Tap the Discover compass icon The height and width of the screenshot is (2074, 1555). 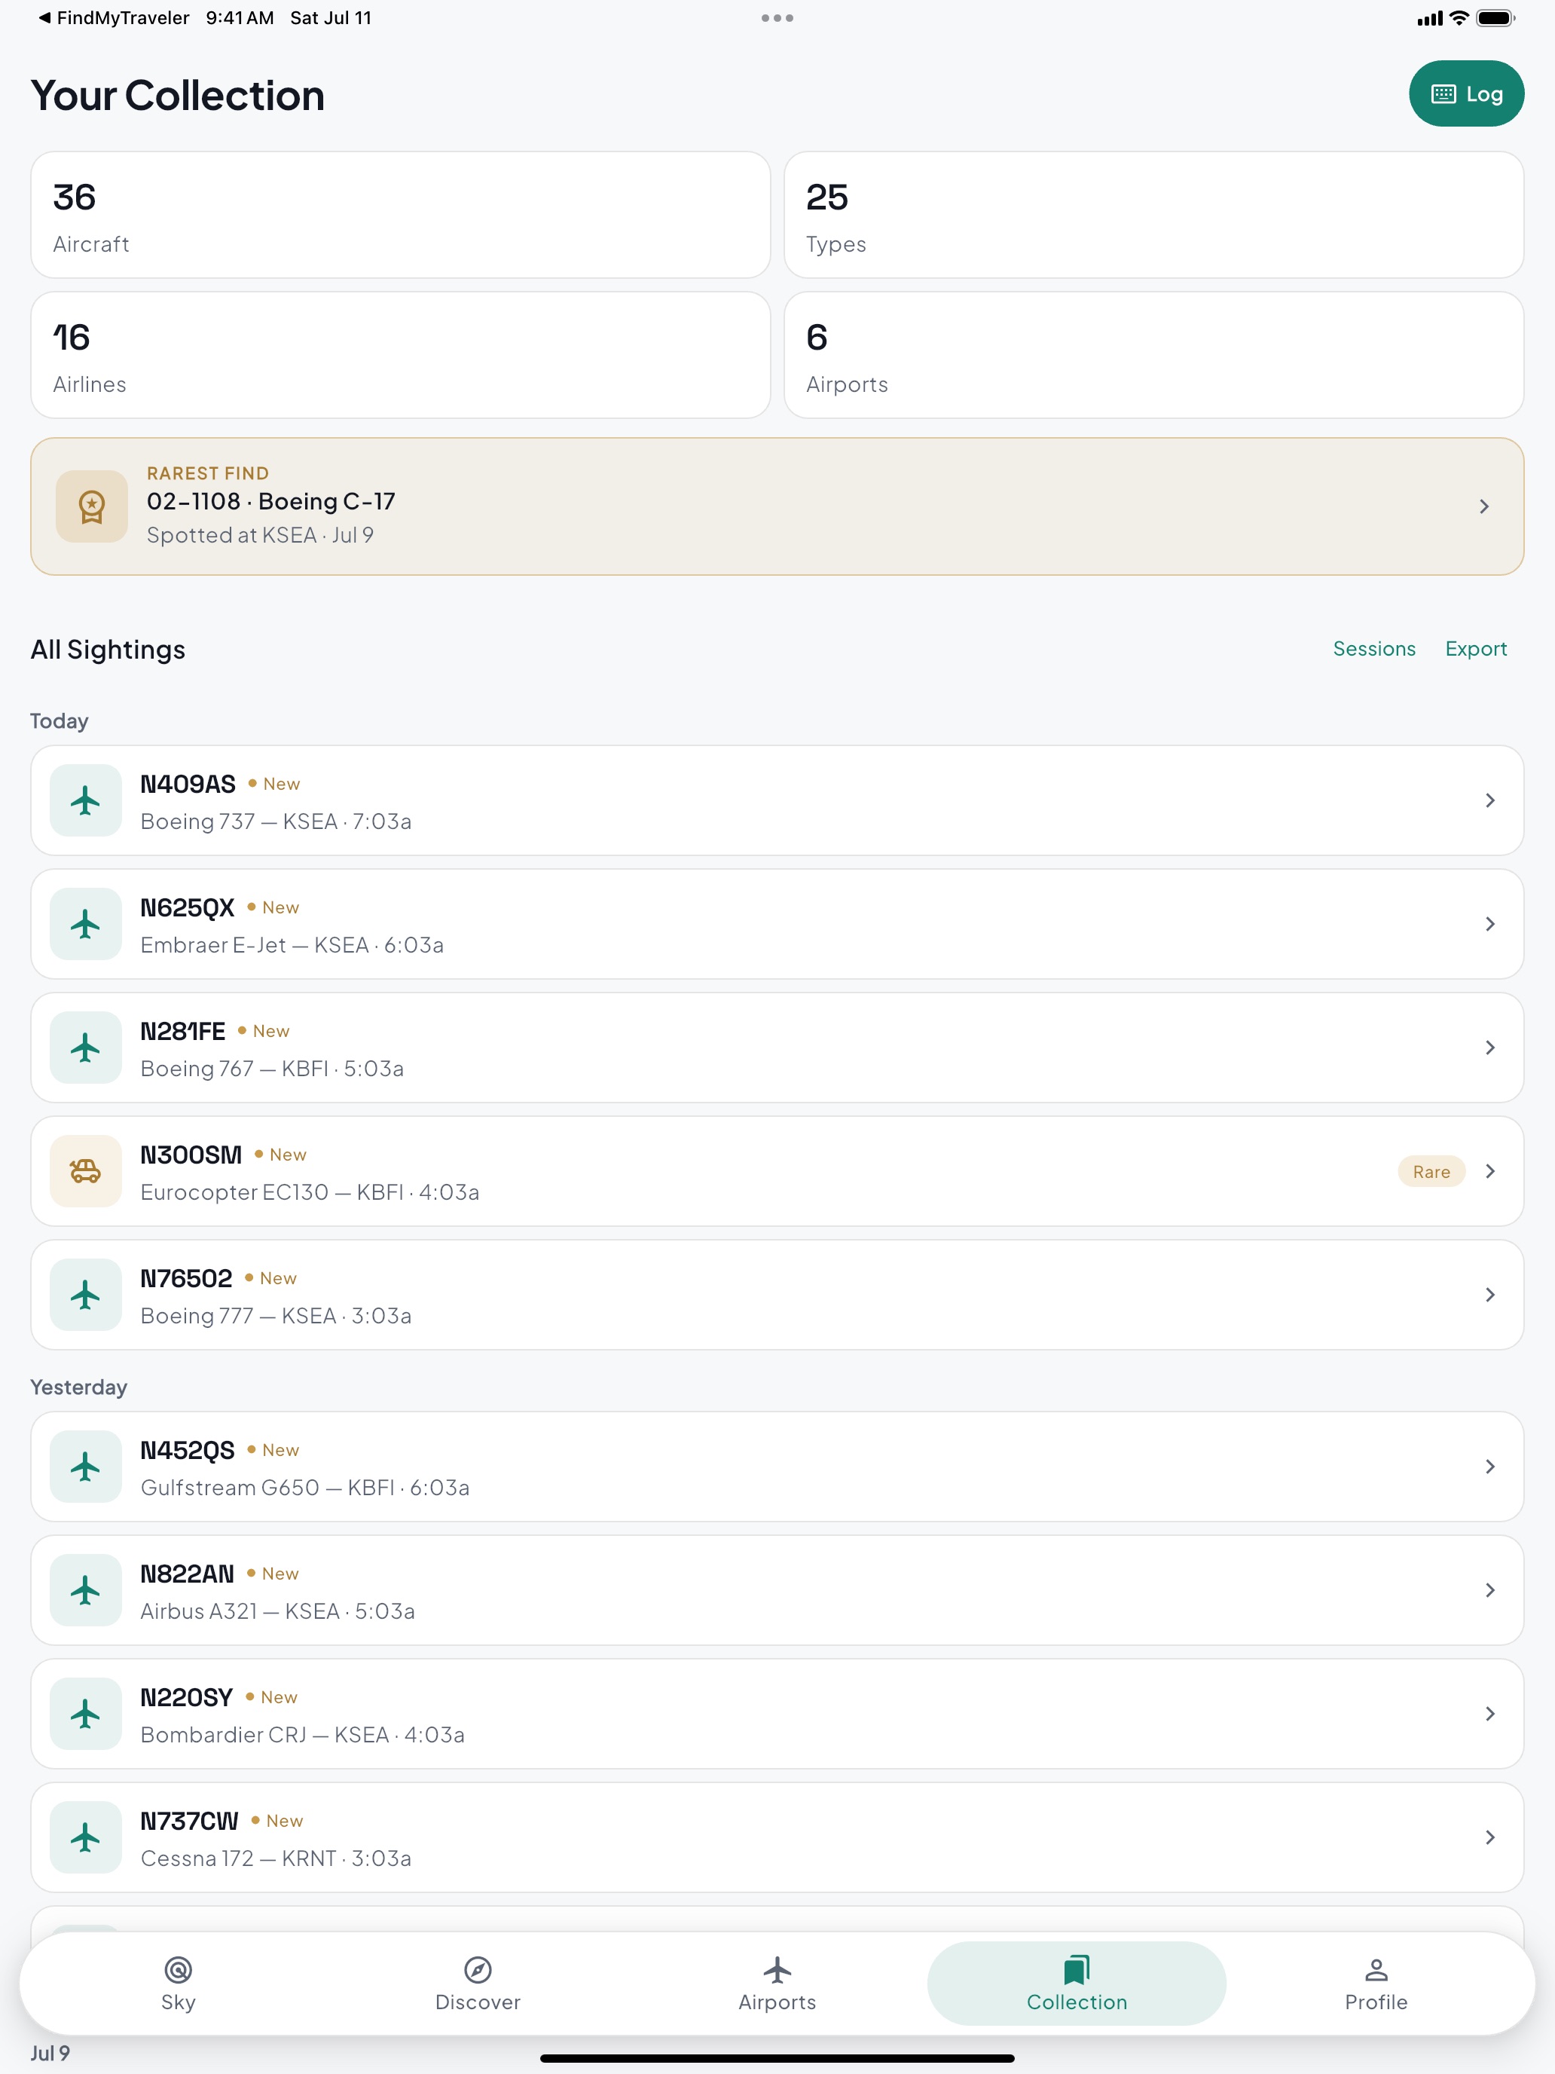coord(478,1970)
